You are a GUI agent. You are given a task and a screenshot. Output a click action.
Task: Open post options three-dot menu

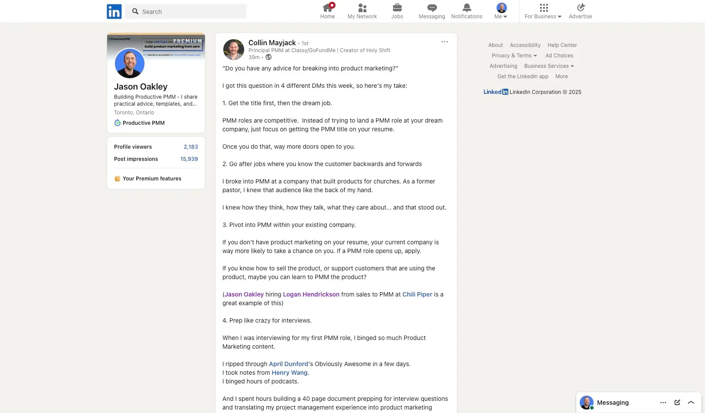444,42
